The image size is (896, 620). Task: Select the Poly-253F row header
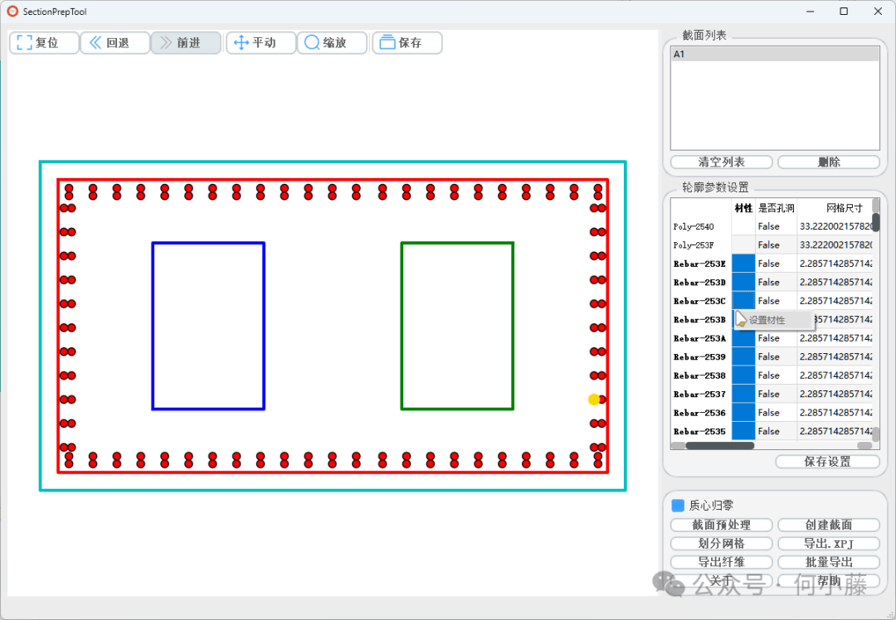(701, 245)
